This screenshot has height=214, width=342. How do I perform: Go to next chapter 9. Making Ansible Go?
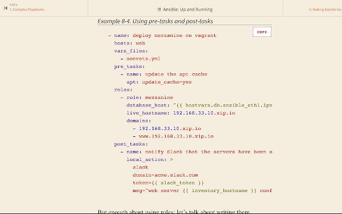click(x=325, y=10)
